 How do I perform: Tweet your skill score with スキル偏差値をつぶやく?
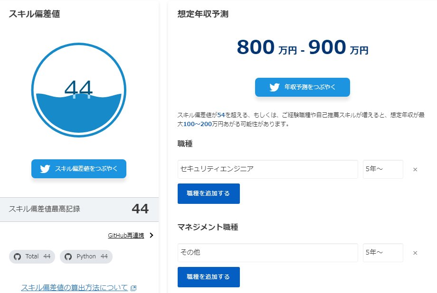(x=78, y=169)
